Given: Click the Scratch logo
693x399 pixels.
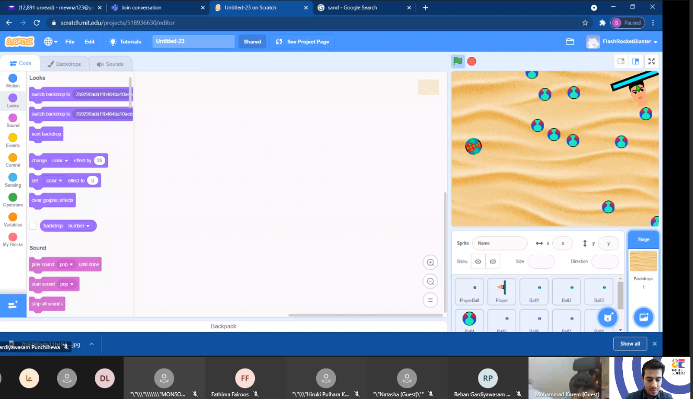Looking at the screenshot, I should pos(20,42).
